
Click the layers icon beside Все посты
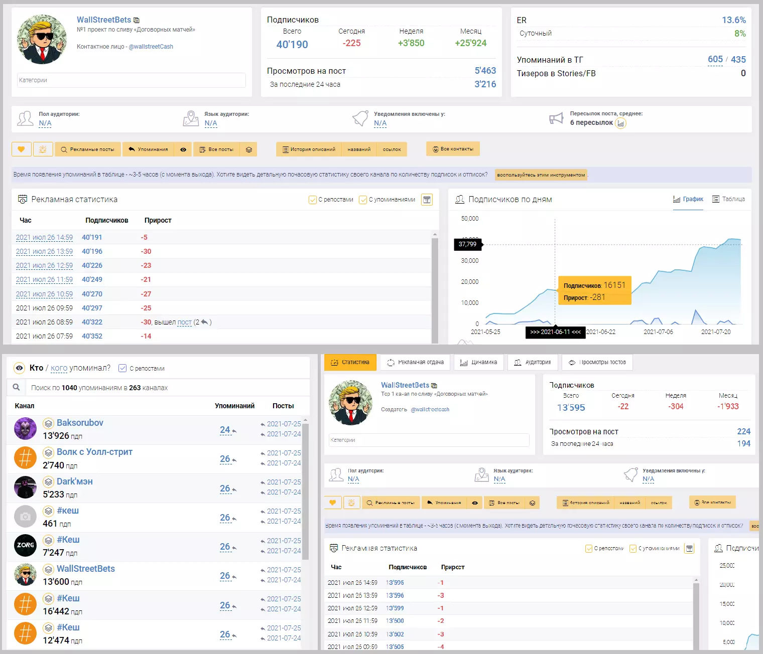(249, 149)
